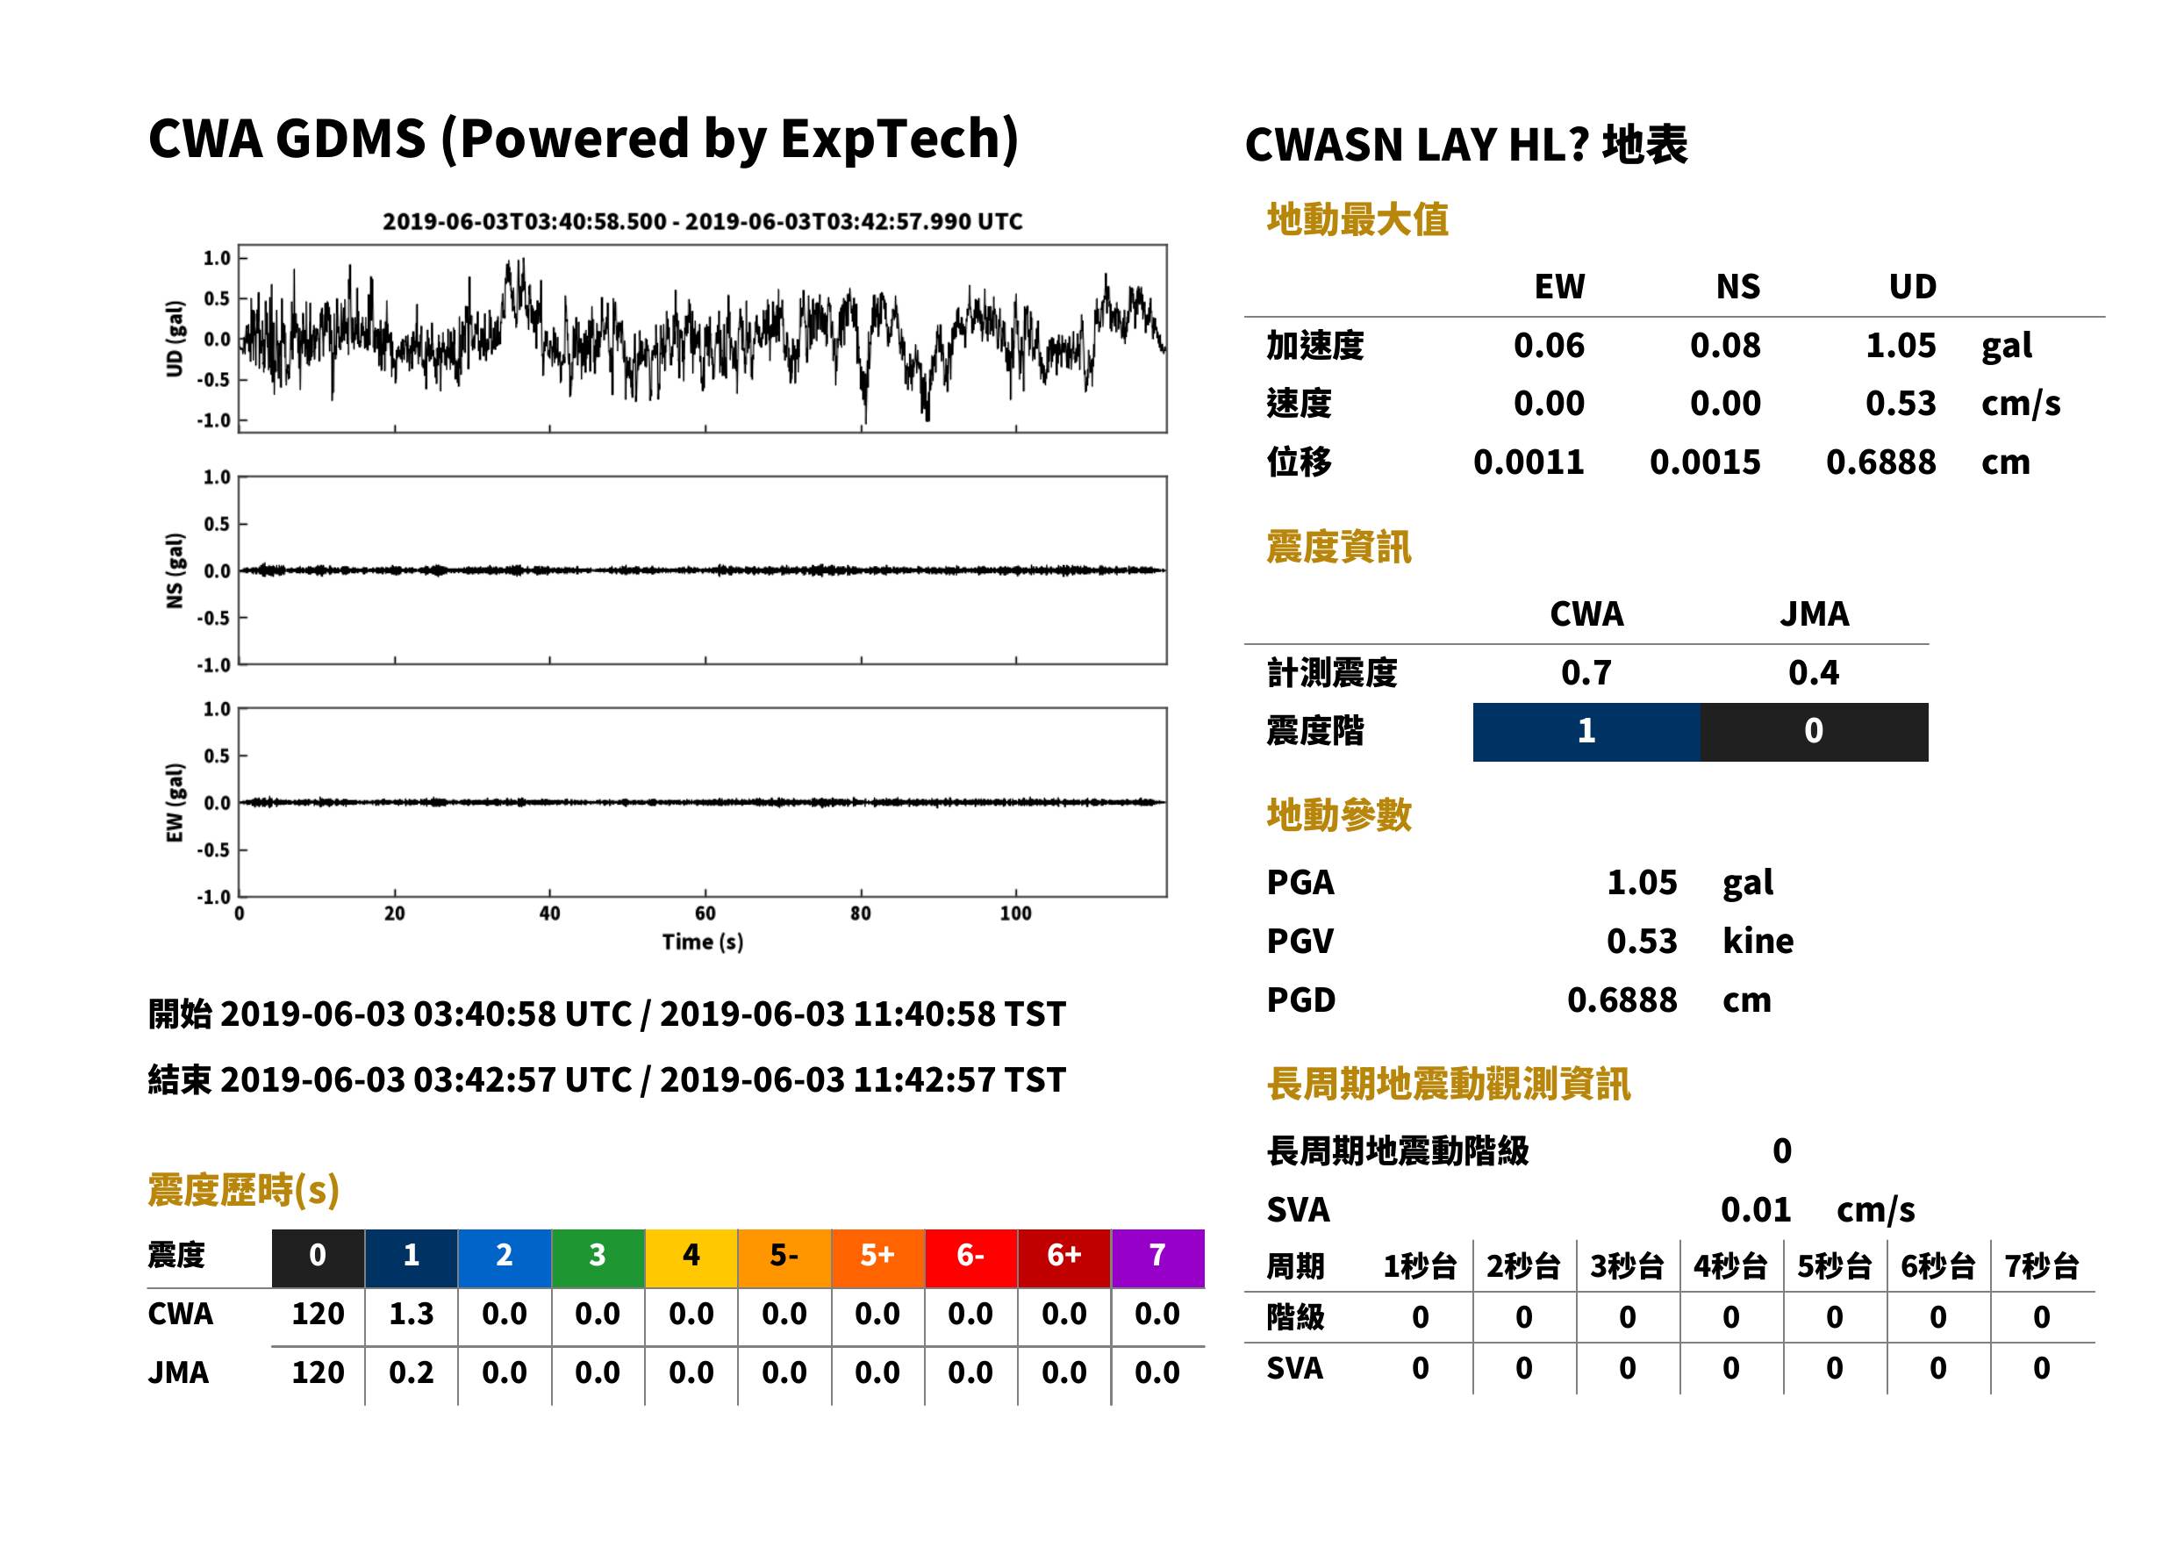Click the blue CWA intensity level 1 box
The height and width of the screenshot is (1555, 2177).
[1586, 732]
